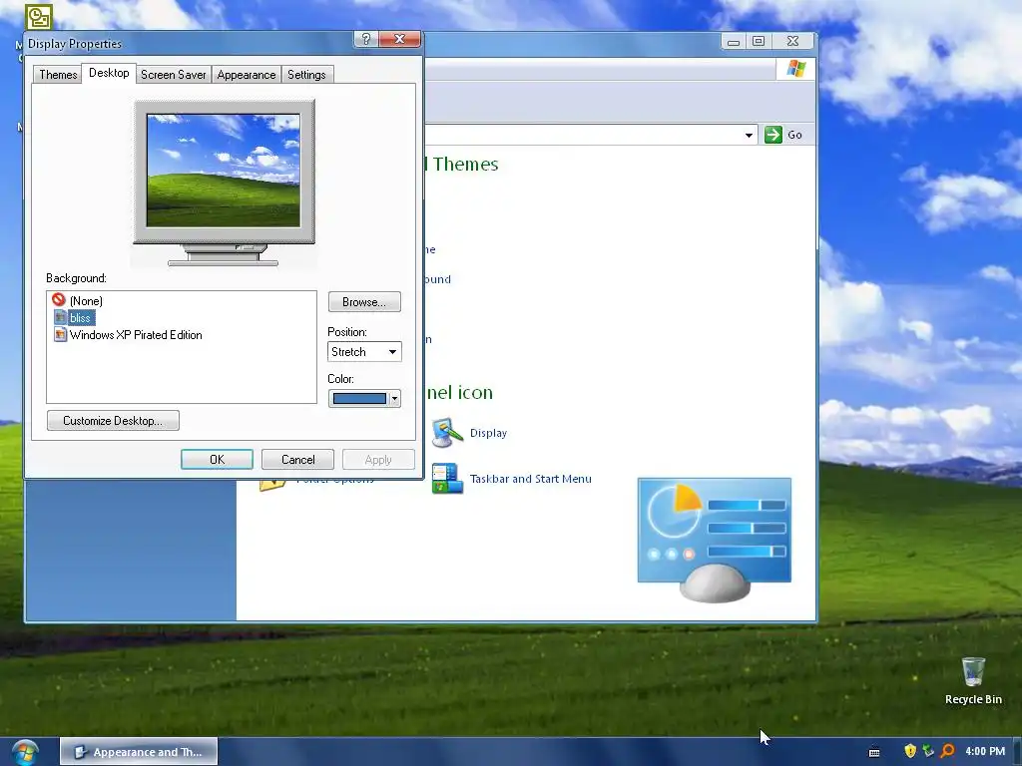This screenshot has height=766, width=1022.
Task: Expand the Position dropdown showing Stretch
Action: (x=364, y=352)
